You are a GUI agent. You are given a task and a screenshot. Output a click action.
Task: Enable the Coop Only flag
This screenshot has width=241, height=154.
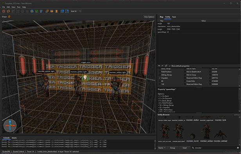pos(185,81)
